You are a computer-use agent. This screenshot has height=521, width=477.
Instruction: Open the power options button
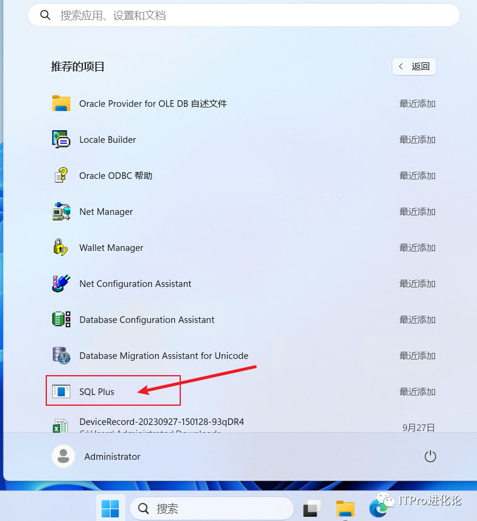point(430,456)
